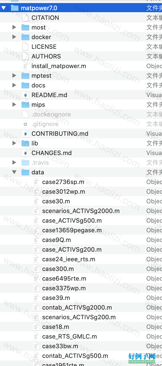The height and width of the screenshot is (366, 162).
Task: Expand the mips folder
Action: point(14,105)
